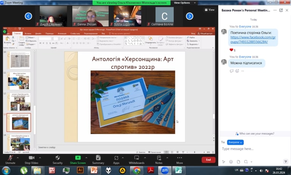Open Notes from Zoom toolbar
291x175 pixels.
tap(159, 159)
